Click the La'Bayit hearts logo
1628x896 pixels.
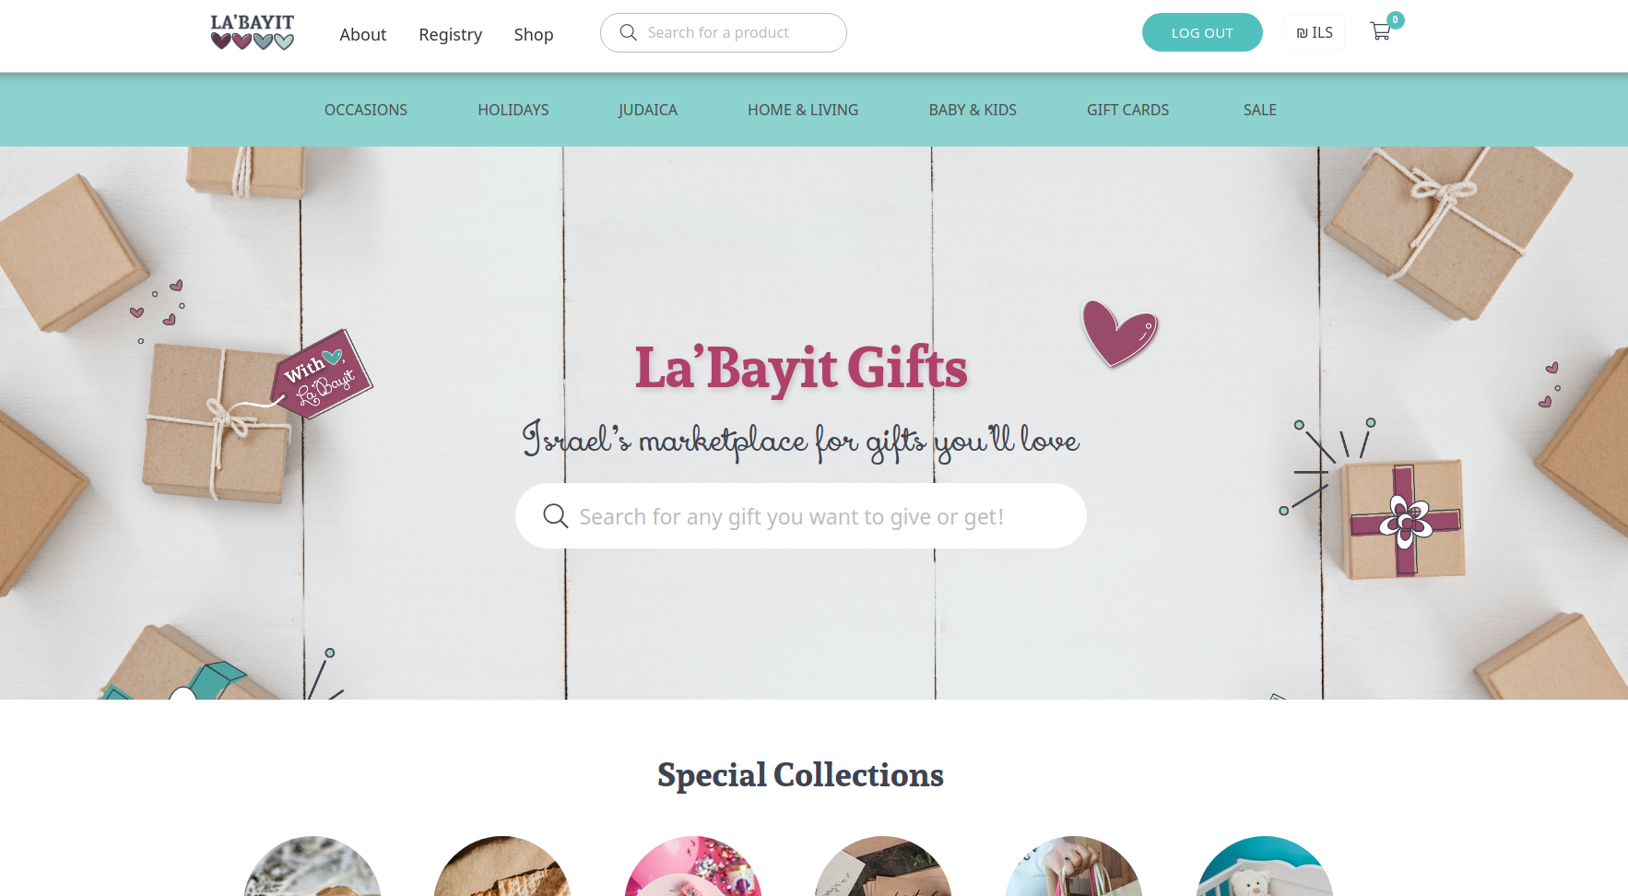253,32
